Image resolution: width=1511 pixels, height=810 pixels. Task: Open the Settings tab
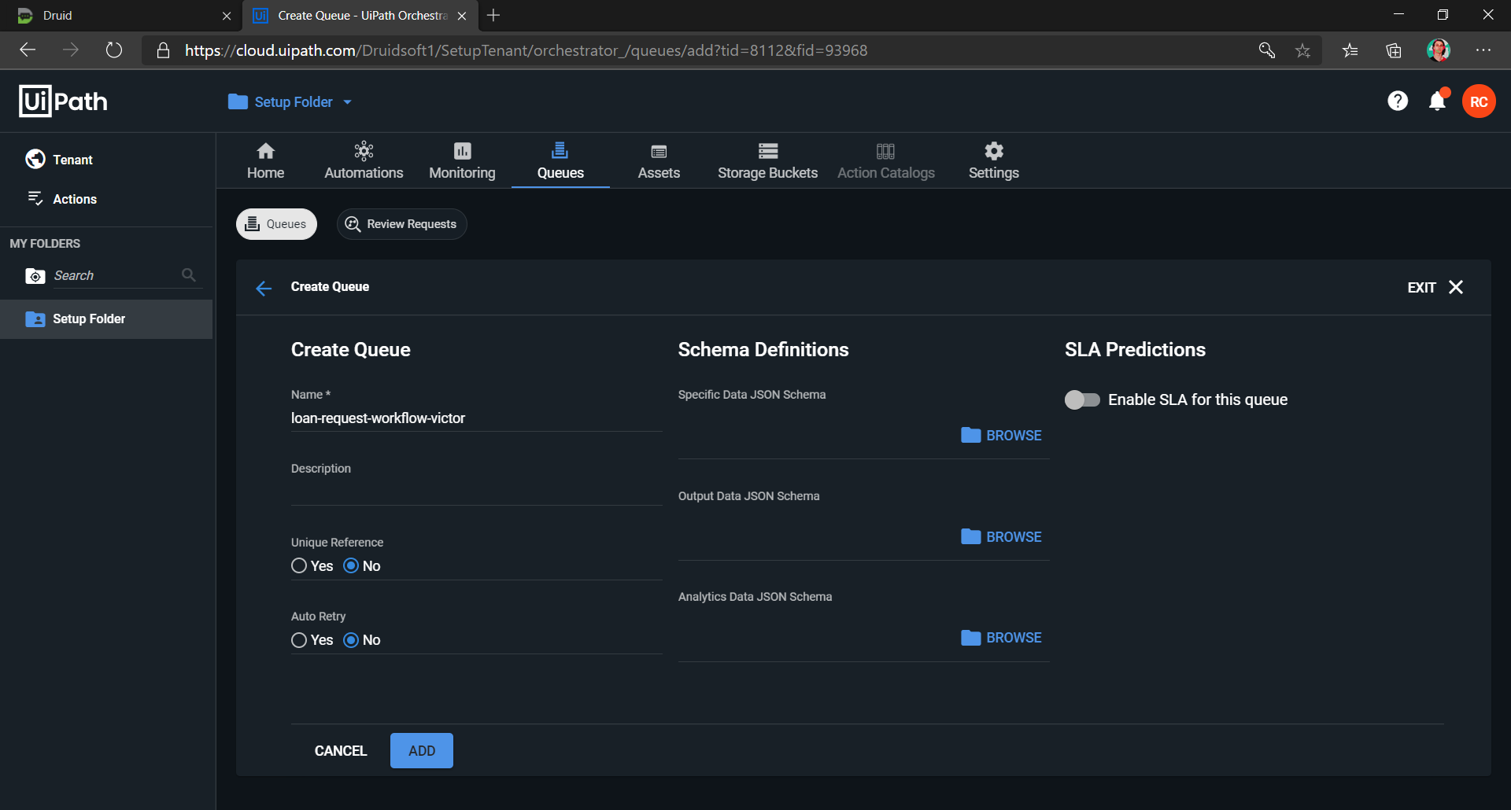point(993,160)
